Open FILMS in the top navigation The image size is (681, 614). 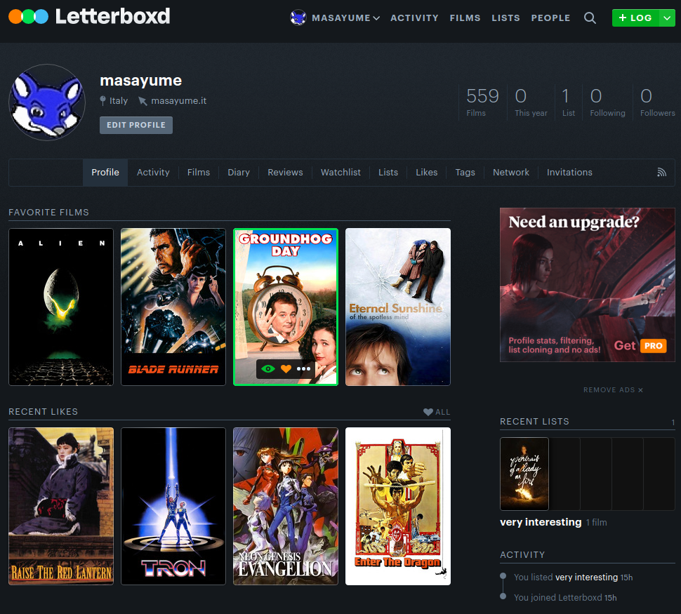coord(465,18)
